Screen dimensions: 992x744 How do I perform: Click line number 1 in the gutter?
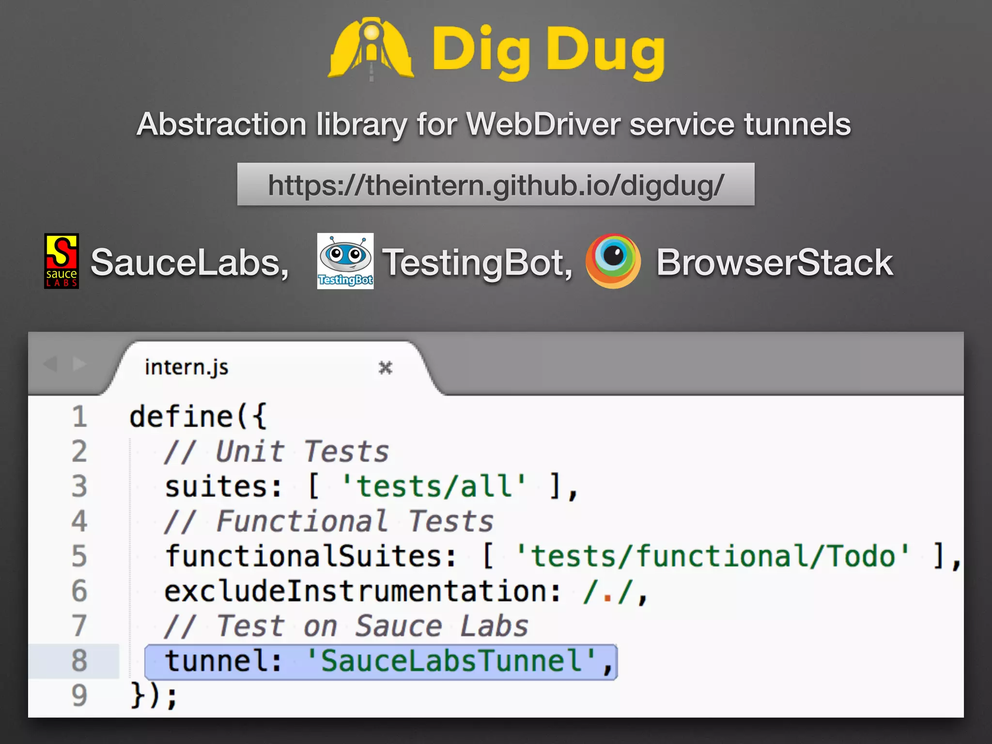(x=79, y=417)
